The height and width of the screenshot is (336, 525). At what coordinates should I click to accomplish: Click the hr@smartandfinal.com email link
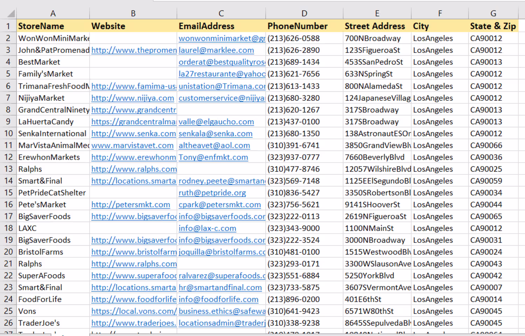point(220,288)
